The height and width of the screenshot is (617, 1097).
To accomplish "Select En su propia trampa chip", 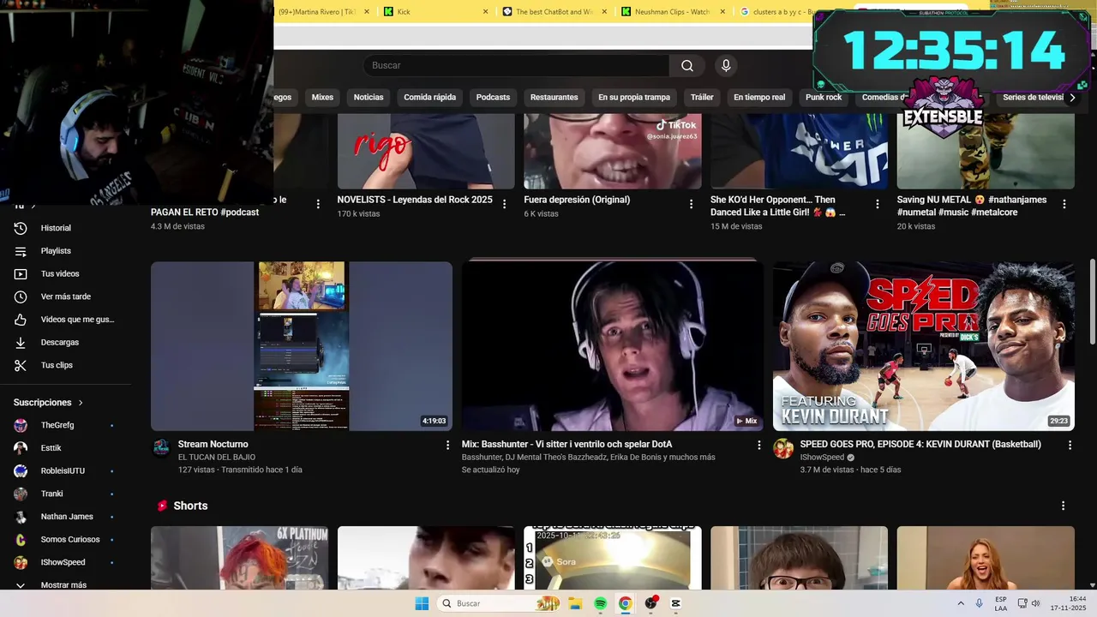I will [x=634, y=98].
